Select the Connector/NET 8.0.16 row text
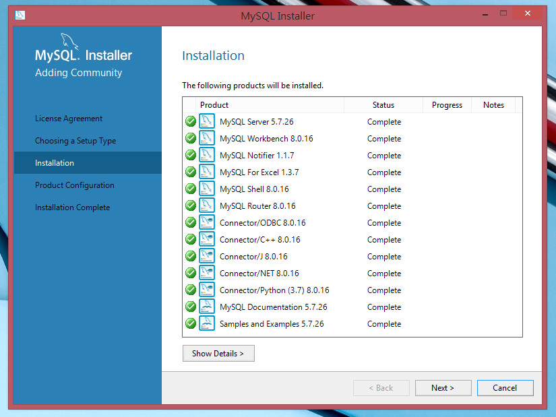 259,274
